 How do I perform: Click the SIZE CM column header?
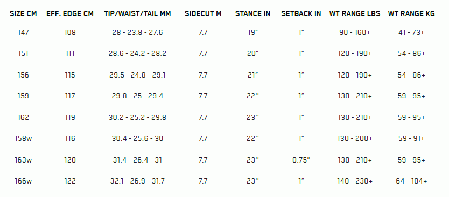[23, 14]
